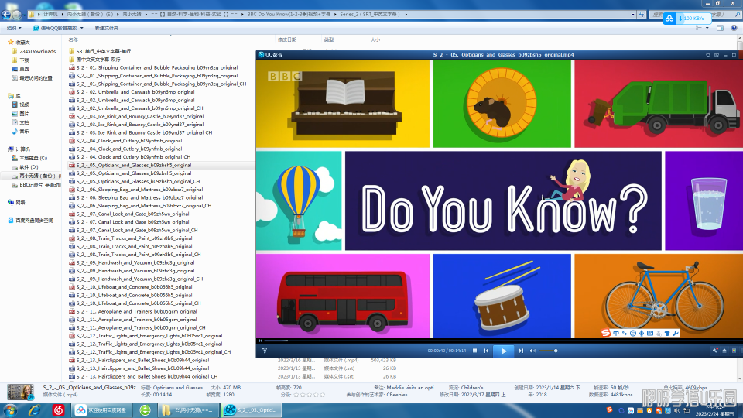
Task: Select S_2_-_06_Sleeping_Bag_and_Mattress original file
Action: click(139, 189)
